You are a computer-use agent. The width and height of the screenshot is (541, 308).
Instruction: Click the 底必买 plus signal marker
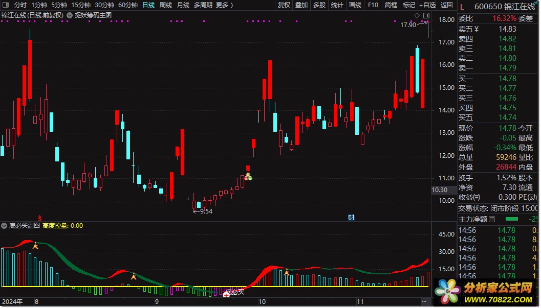(226, 294)
